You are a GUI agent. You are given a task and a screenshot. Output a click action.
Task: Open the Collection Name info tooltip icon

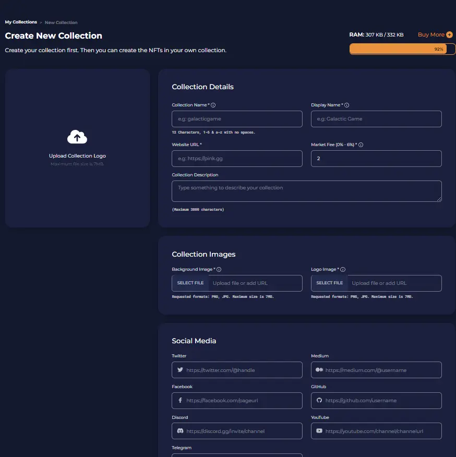pyautogui.click(x=213, y=105)
